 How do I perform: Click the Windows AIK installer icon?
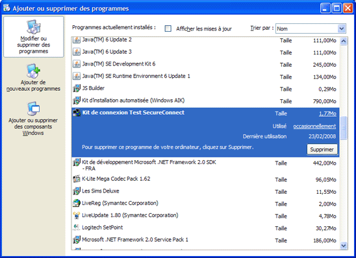[x=77, y=100]
